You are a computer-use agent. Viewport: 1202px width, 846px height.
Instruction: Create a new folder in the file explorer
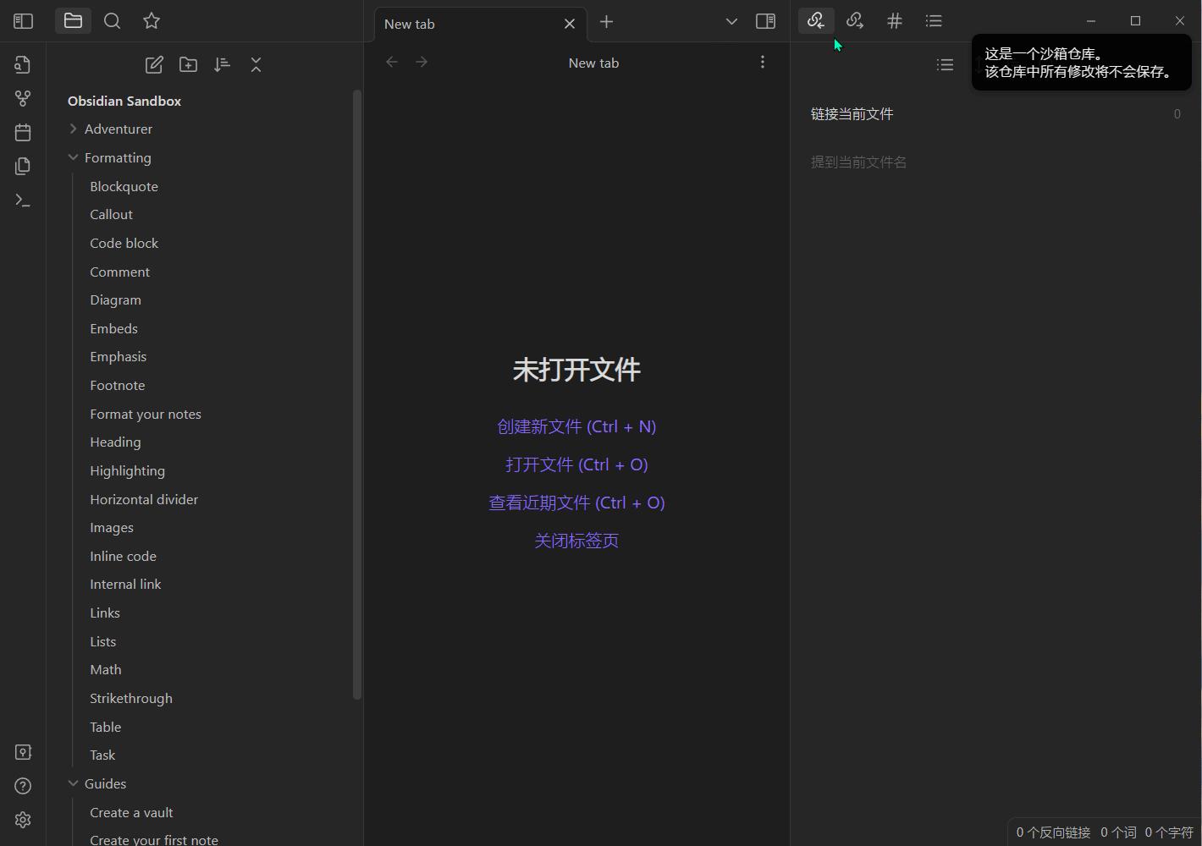pos(188,63)
